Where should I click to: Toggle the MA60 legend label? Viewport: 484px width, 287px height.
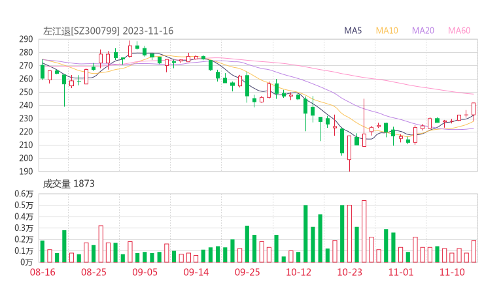point(459,31)
